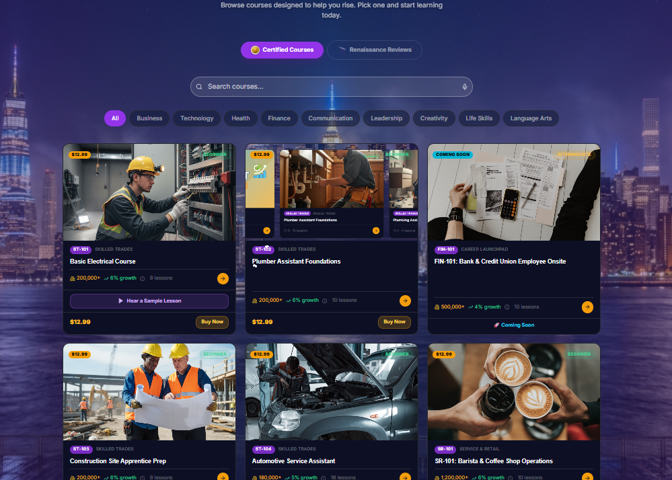Image resolution: width=672 pixels, height=480 pixels.
Task: Filter courses by Technology
Action: pyautogui.click(x=196, y=118)
